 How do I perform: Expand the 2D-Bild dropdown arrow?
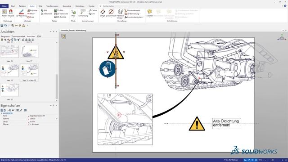[64, 10]
